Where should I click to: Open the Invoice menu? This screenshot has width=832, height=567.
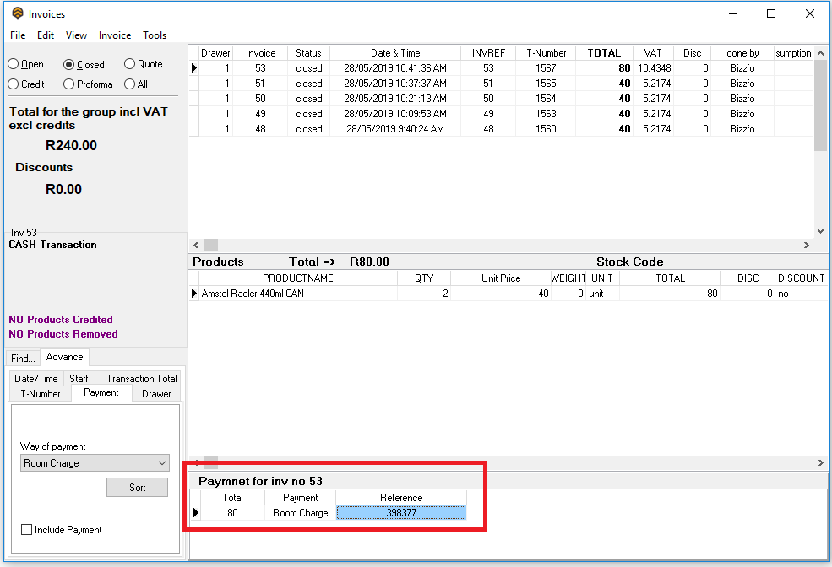(115, 35)
